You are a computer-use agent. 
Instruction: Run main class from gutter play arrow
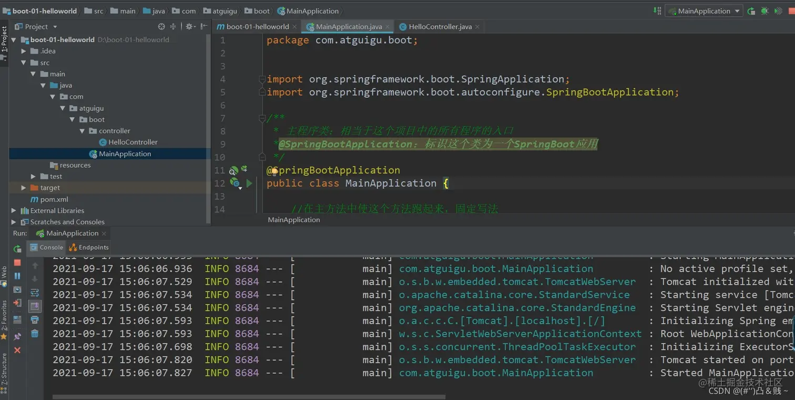point(249,183)
